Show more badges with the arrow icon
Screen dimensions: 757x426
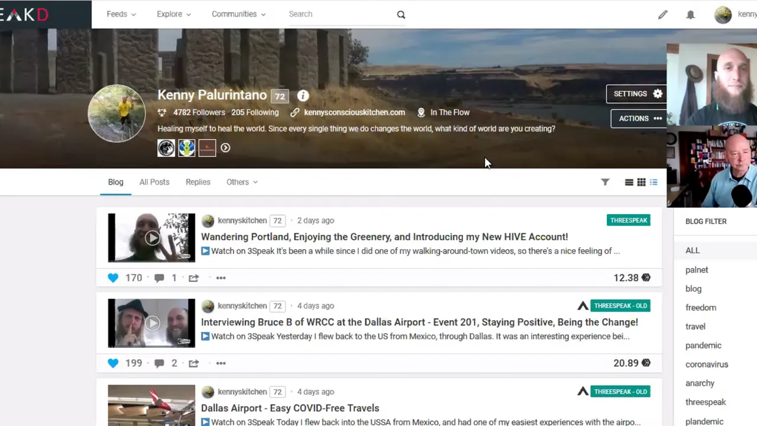(225, 148)
